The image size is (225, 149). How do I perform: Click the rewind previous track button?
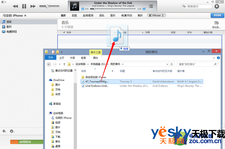point(15,6)
